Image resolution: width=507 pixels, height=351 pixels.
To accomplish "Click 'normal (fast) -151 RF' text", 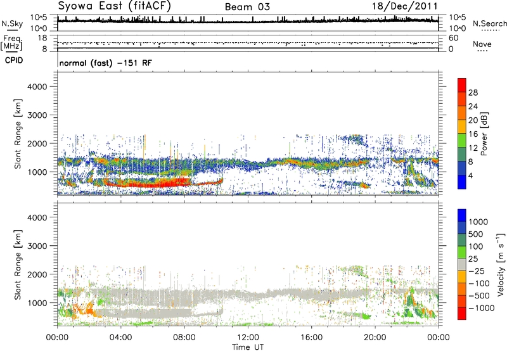I will coord(105,63).
